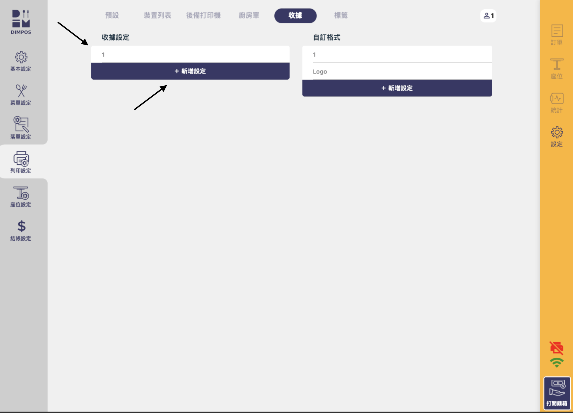
Task: Click 新增設定 under 自訂格式
Action: point(397,88)
